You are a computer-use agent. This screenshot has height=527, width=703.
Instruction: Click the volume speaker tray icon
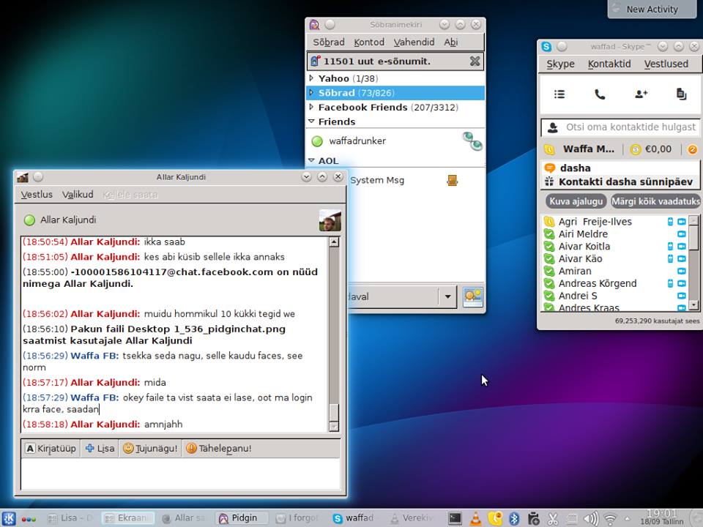coord(591,518)
